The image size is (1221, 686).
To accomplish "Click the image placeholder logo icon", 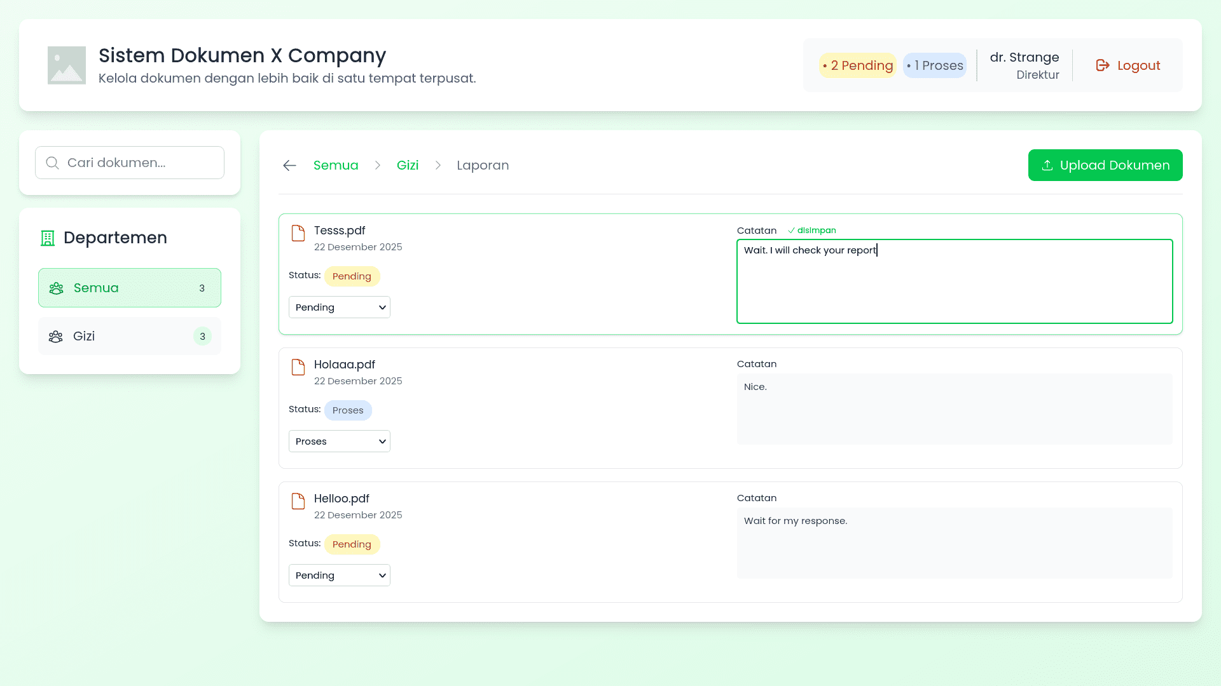I will (66, 65).
